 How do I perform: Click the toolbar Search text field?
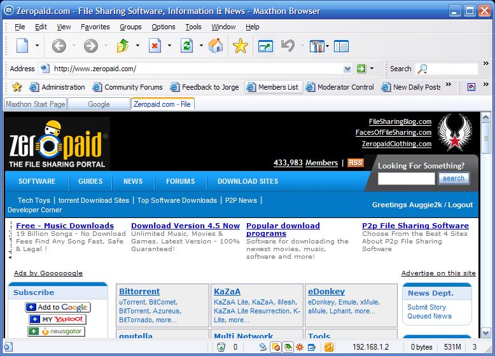[x=453, y=69]
